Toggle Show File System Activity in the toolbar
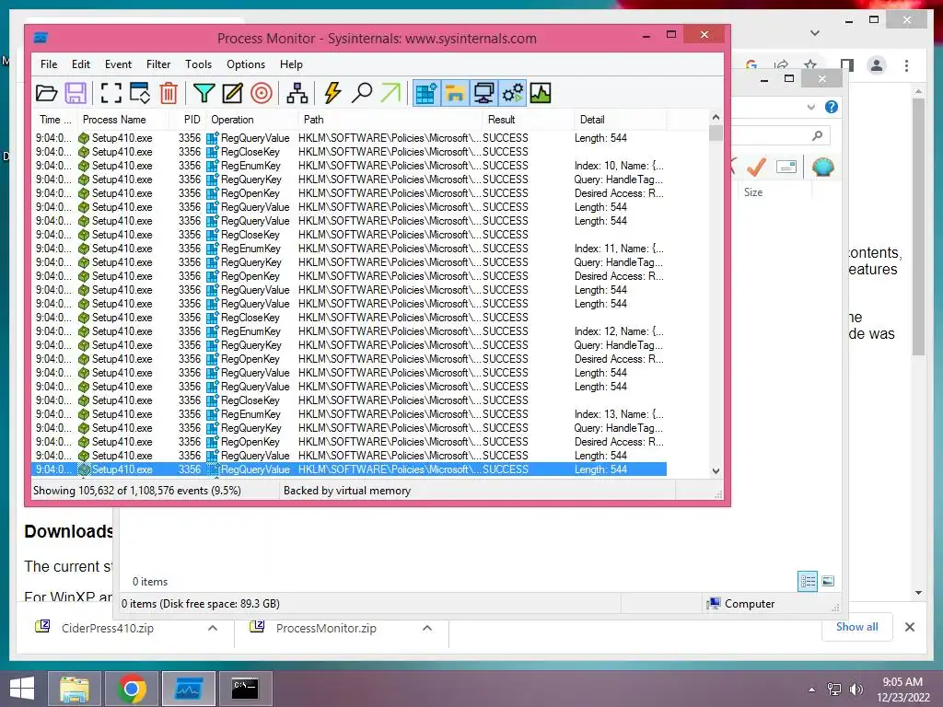 click(x=455, y=93)
